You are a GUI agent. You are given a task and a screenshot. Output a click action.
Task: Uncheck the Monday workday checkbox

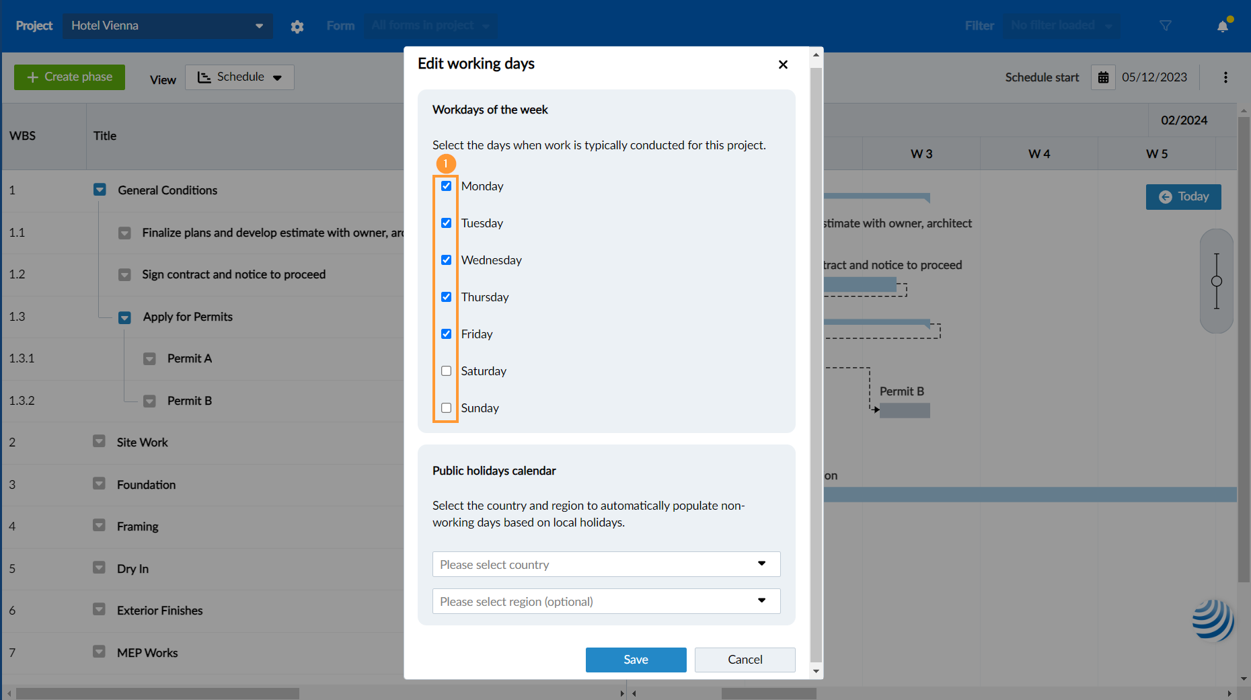pyautogui.click(x=446, y=186)
